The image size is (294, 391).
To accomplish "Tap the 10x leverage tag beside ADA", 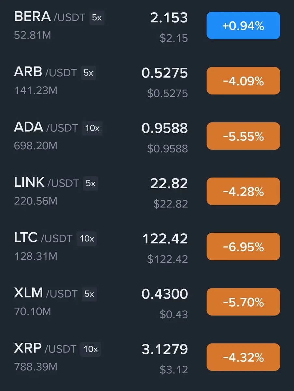I will pos(92,128).
